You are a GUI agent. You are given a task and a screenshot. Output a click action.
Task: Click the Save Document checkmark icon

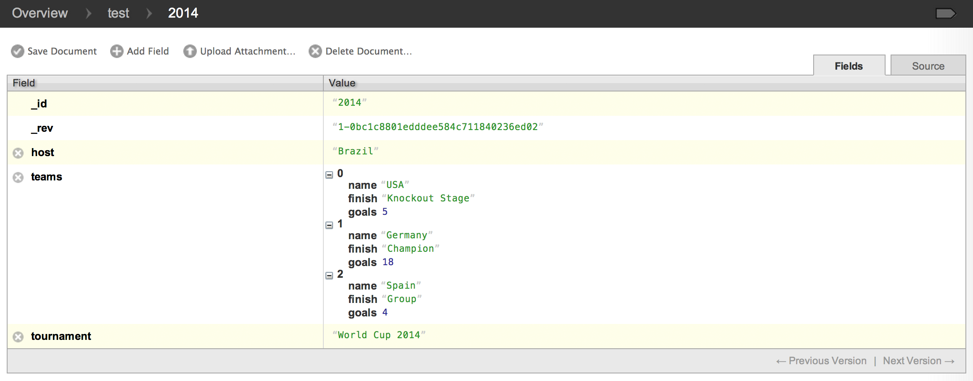coord(18,51)
